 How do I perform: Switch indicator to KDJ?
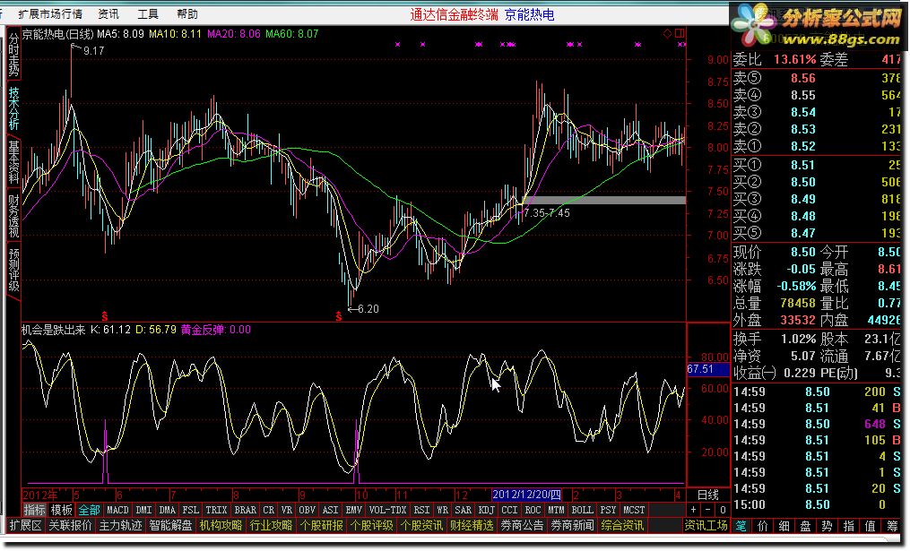486,510
